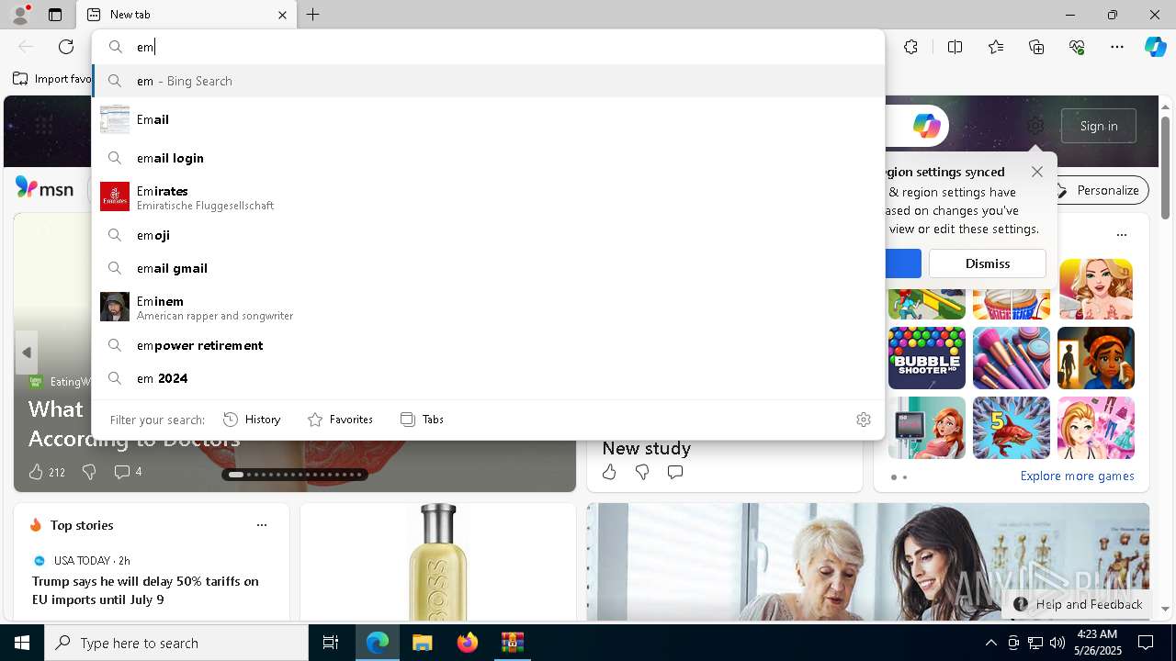The image size is (1176, 661).
Task: Open the games card ellipsis options
Action: click(1121, 235)
